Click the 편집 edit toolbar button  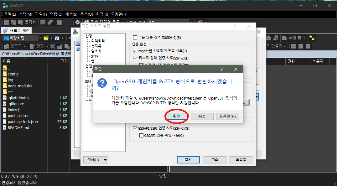click(x=37, y=46)
